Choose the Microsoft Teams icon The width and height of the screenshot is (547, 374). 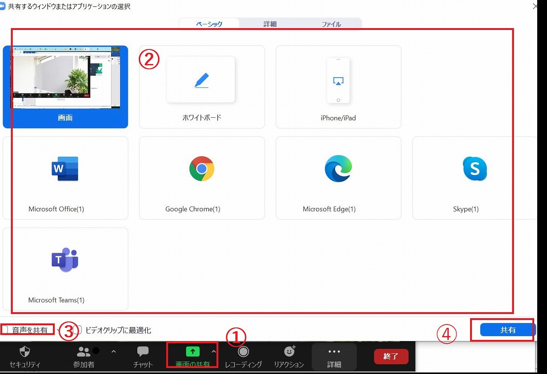(65, 260)
